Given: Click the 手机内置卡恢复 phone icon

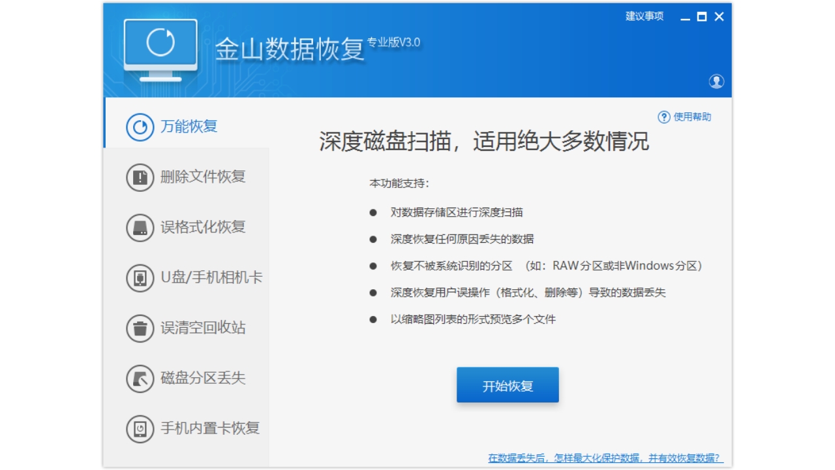Looking at the screenshot, I should pos(140,428).
